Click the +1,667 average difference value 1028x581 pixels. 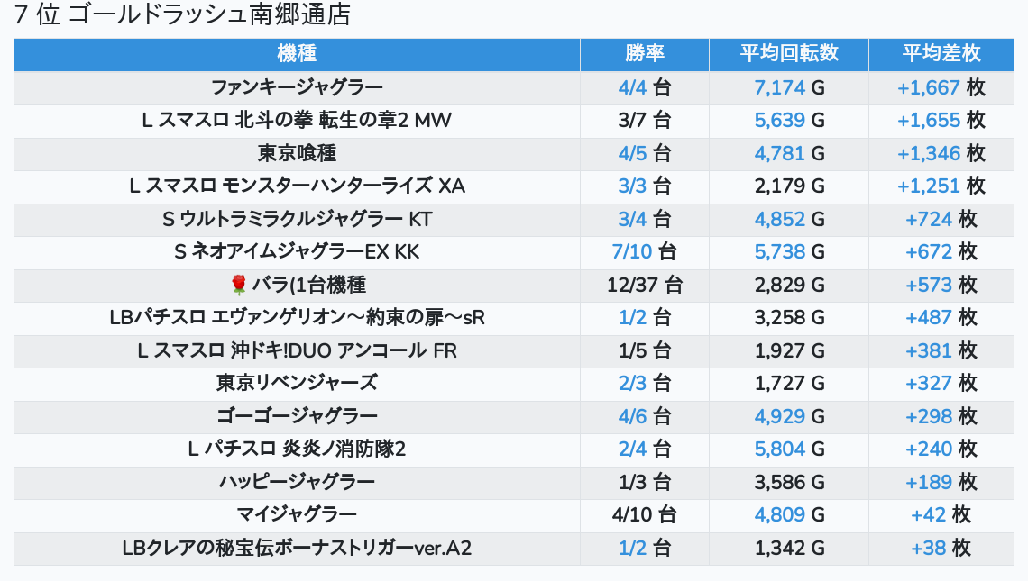point(929,87)
